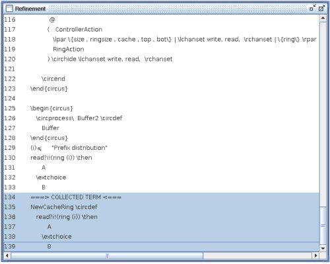The width and height of the screenshot is (330, 264).
Task: Click the horizontal scrollbar left arrow
Action: pos(7,255)
